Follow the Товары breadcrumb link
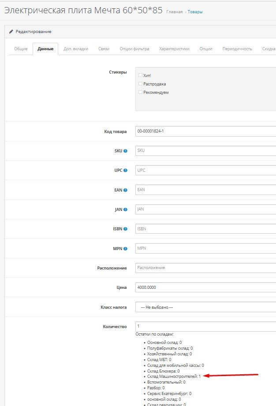The image size is (276, 406). [195, 12]
